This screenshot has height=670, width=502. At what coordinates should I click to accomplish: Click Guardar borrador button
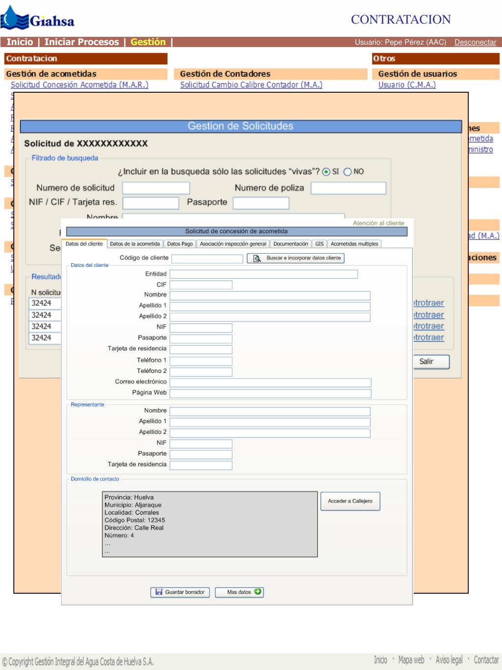pyautogui.click(x=180, y=592)
